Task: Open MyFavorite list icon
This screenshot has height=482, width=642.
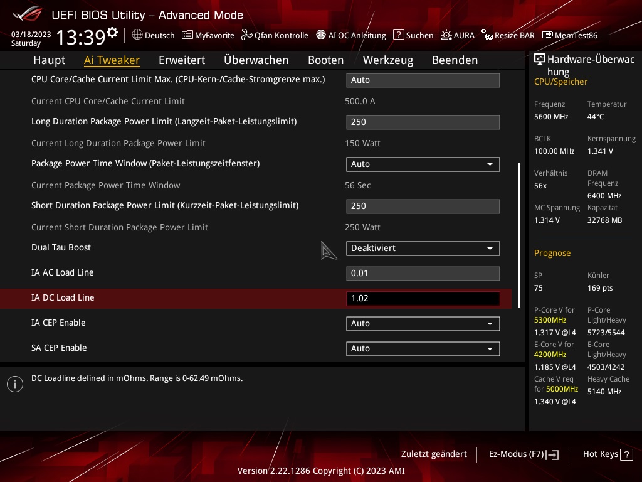Action: pos(187,35)
